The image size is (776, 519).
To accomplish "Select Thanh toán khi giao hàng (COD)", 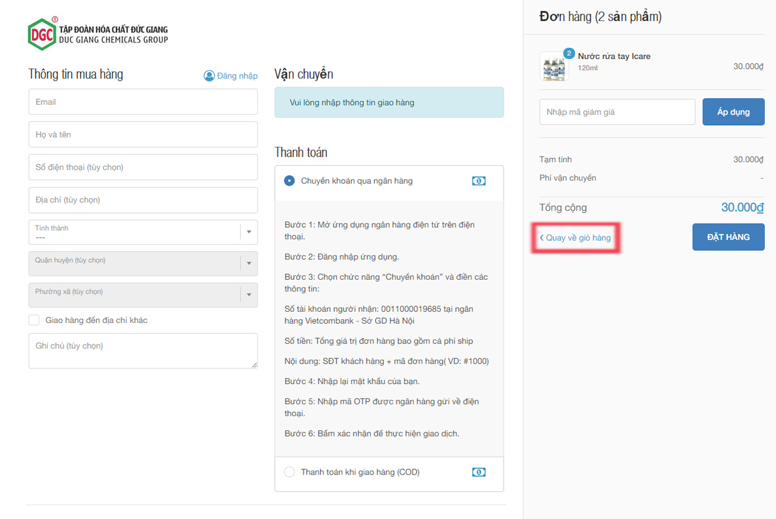I will coord(289,472).
